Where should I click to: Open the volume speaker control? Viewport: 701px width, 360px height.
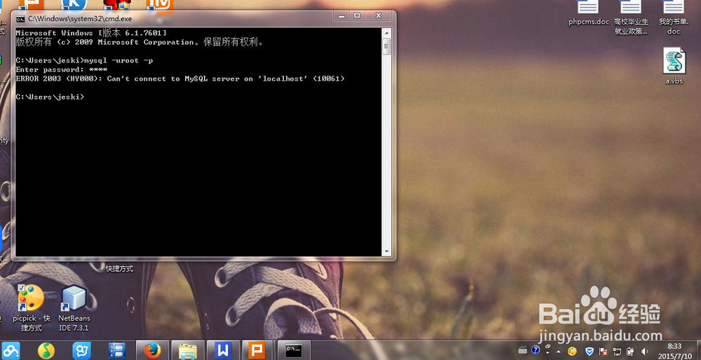tap(644, 351)
